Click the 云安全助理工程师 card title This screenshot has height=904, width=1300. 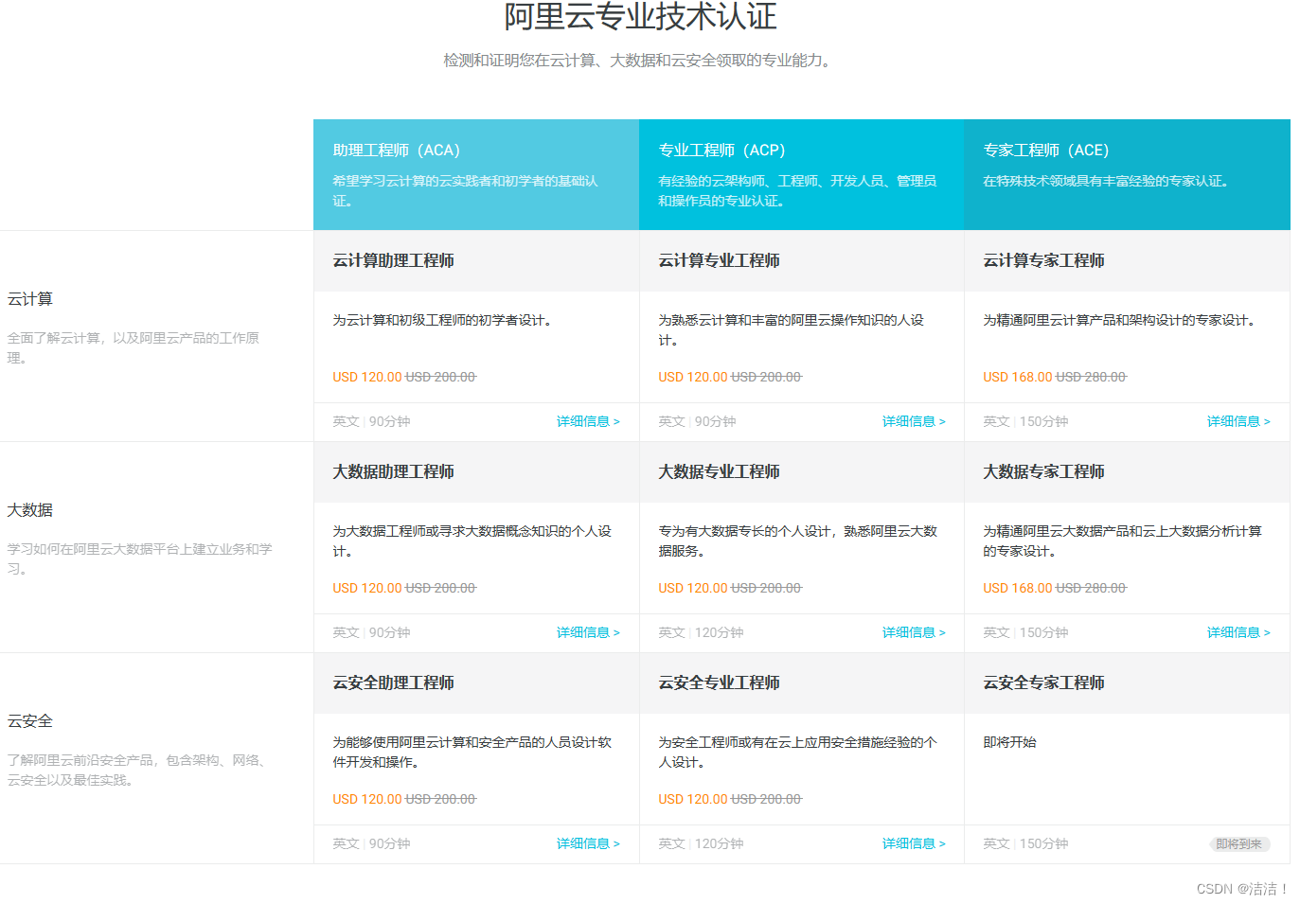pos(393,682)
